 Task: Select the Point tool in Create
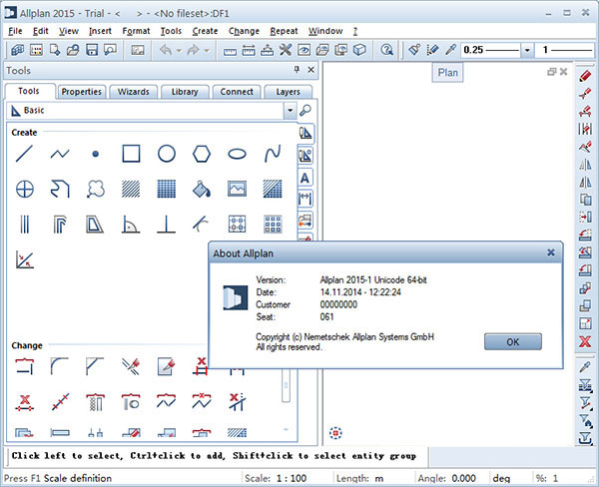(x=96, y=154)
